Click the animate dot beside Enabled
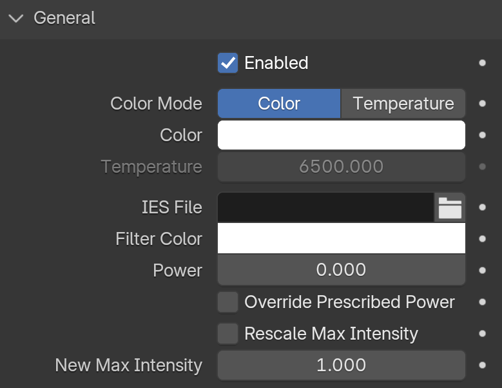This screenshot has width=502, height=388. (x=482, y=63)
